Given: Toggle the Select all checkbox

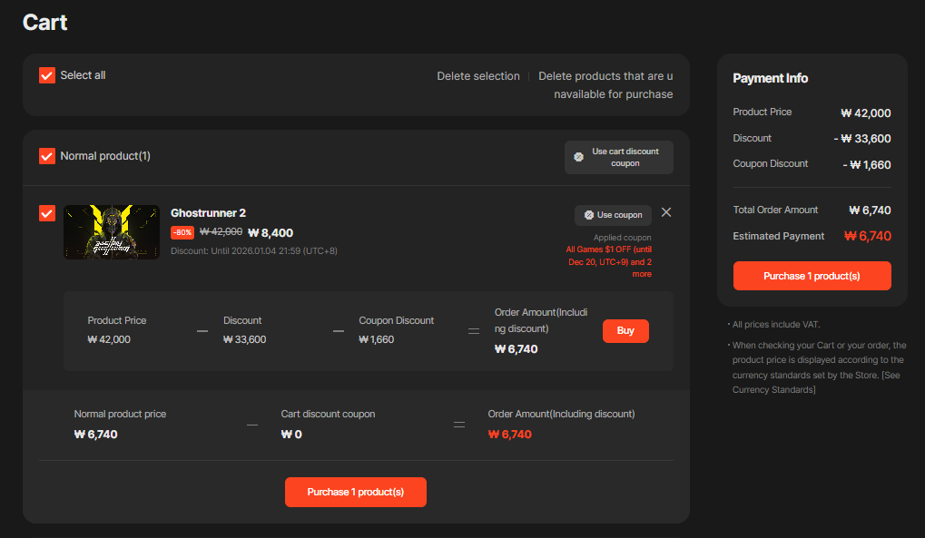Looking at the screenshot, I should [47, 75].
